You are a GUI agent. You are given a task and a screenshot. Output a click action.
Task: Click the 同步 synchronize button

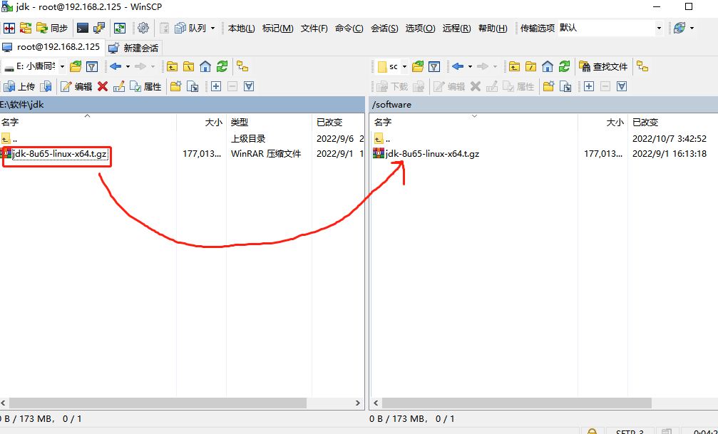[x=52, y=29]
